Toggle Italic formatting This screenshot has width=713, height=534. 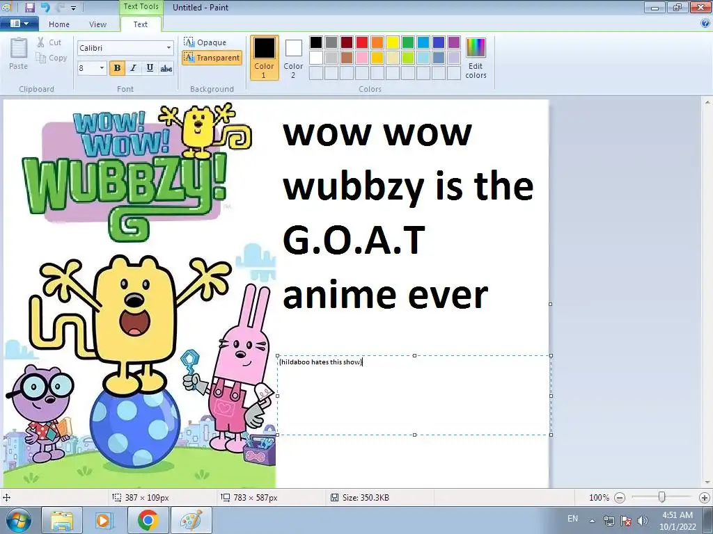133,68
